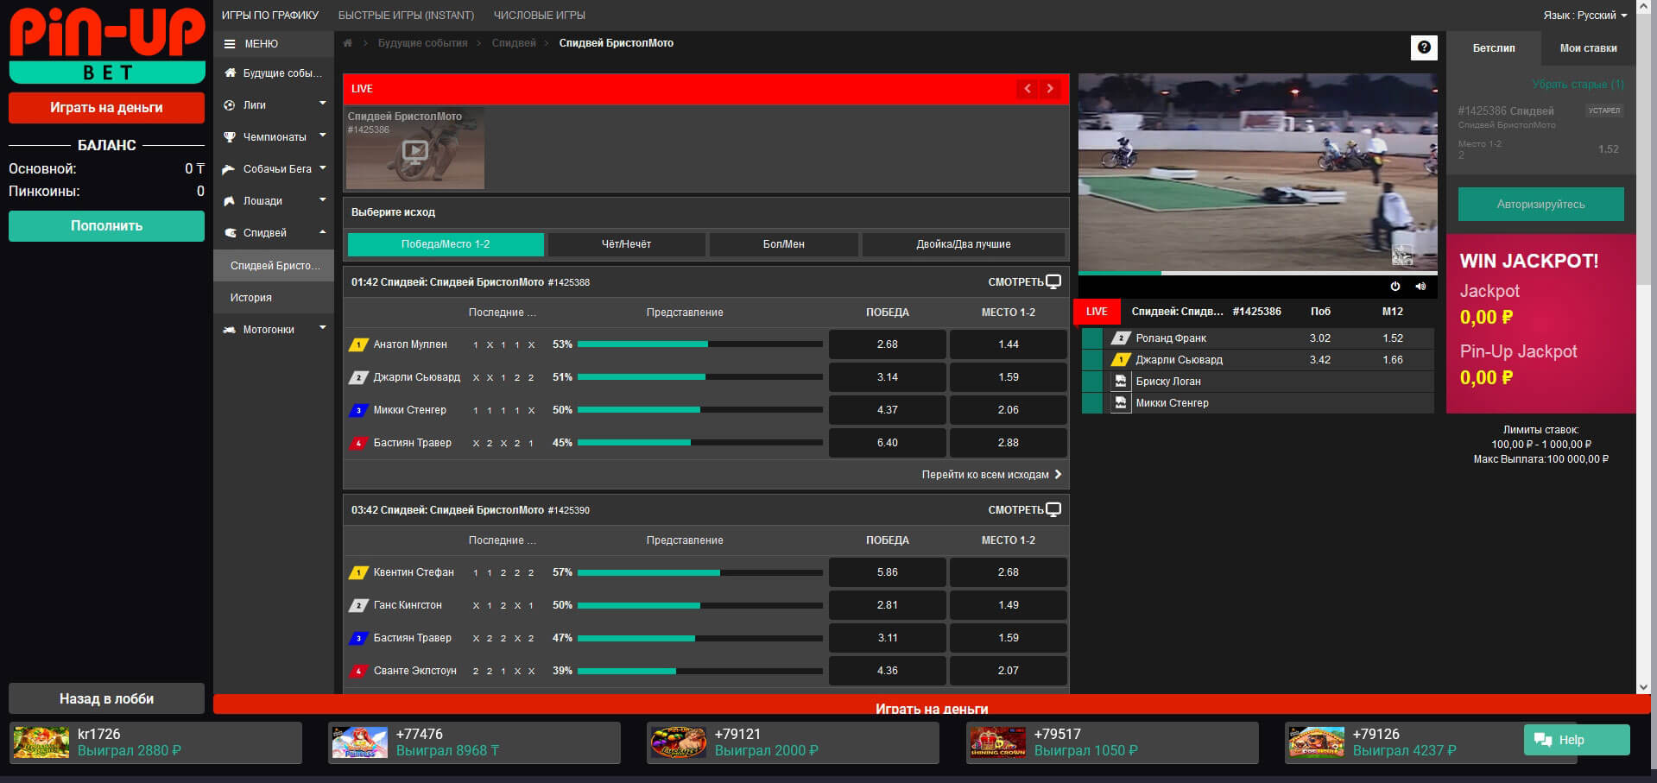Click live video player
Viewport: 1657px width, 783px height.
(1257, 173)
